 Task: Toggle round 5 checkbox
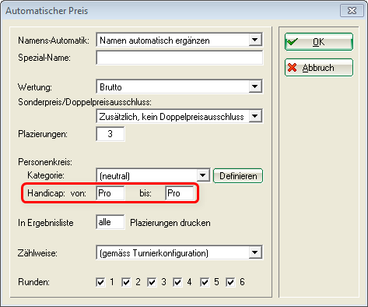coord(205,282)
